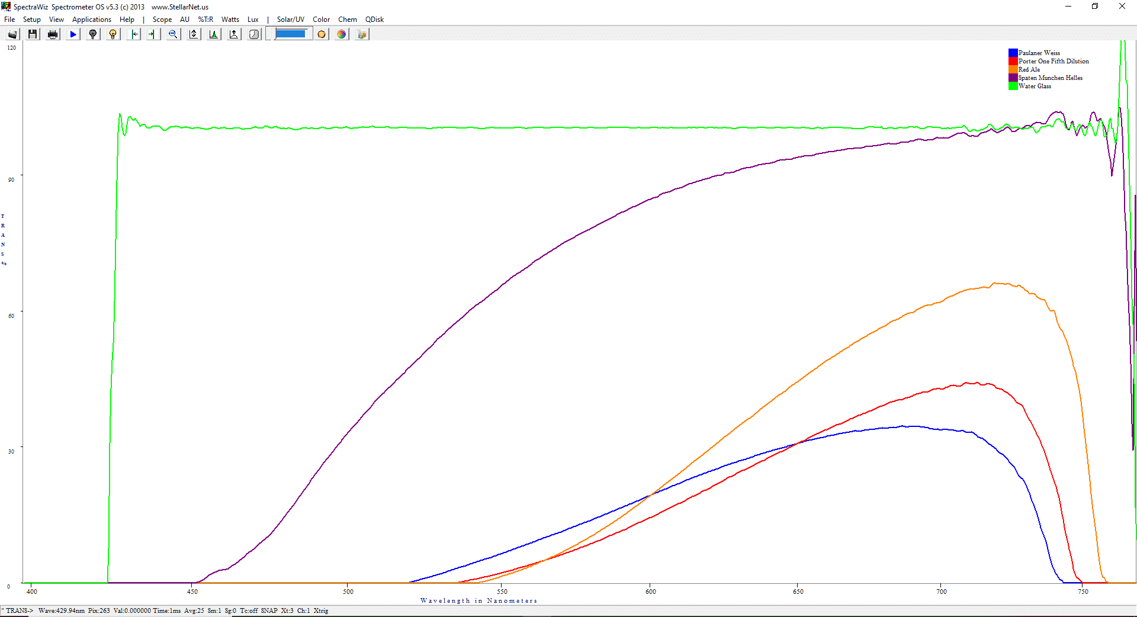Viewport: 1137px width, 617px height.
Task: Click the open file icon
Action: (x=12, y=34)
